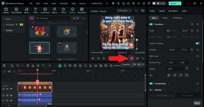Screen dimensions: 204x107
Task: Switch to the Mask tab
Action: click(165, 18)
